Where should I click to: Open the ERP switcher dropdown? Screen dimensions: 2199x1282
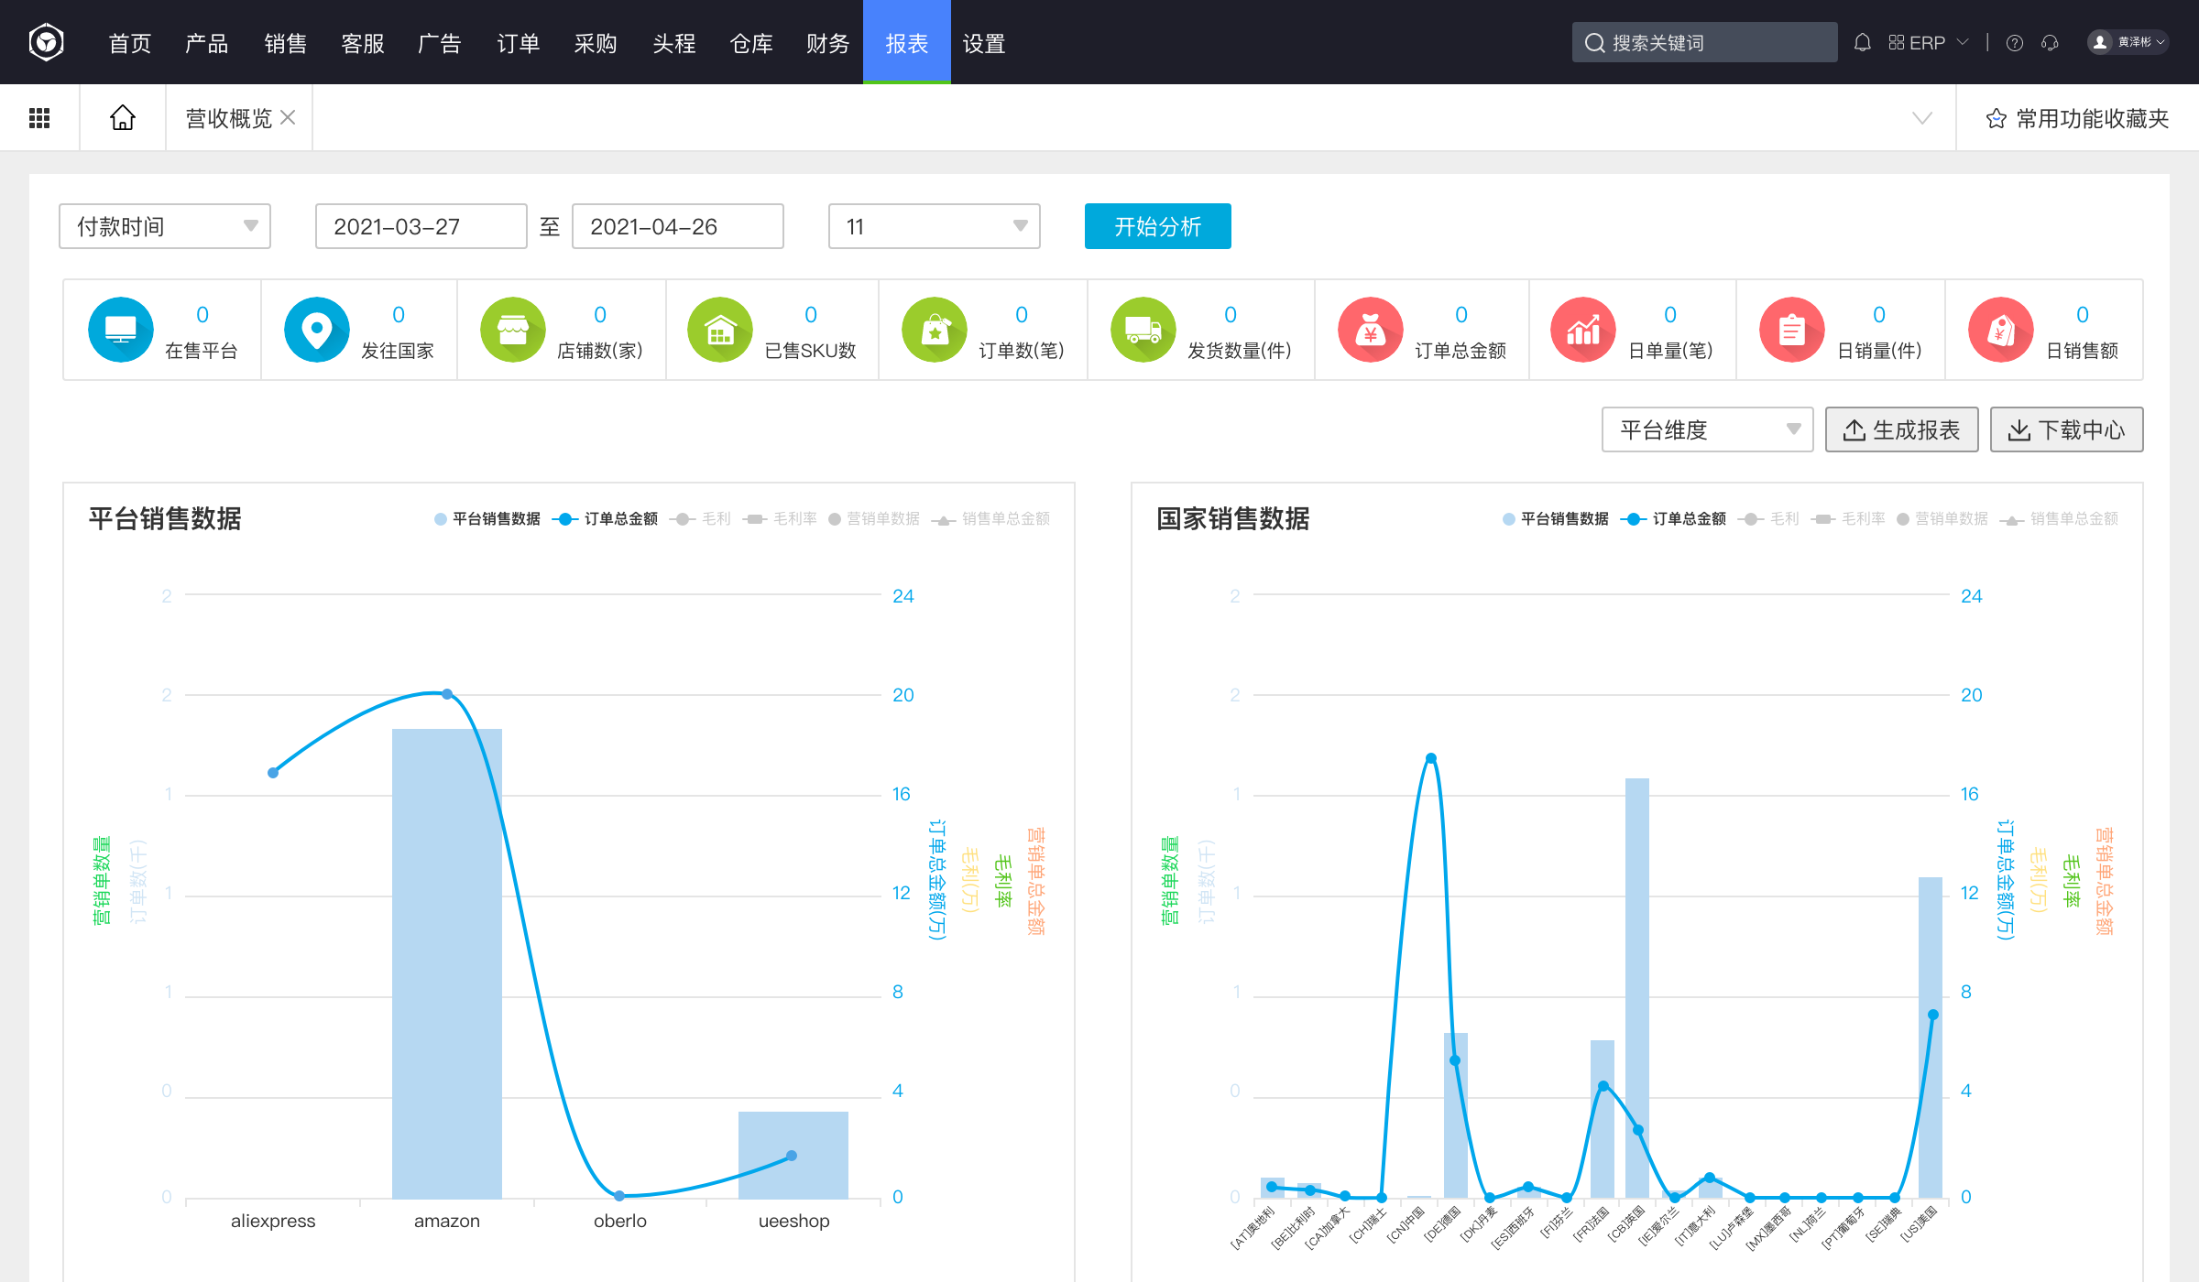pyautogui.click(x=1928, y=43)
